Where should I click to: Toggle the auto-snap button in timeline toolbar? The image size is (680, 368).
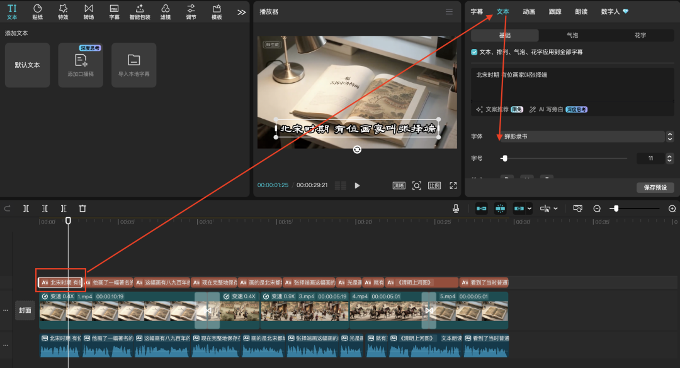click(x=501, y=208)
